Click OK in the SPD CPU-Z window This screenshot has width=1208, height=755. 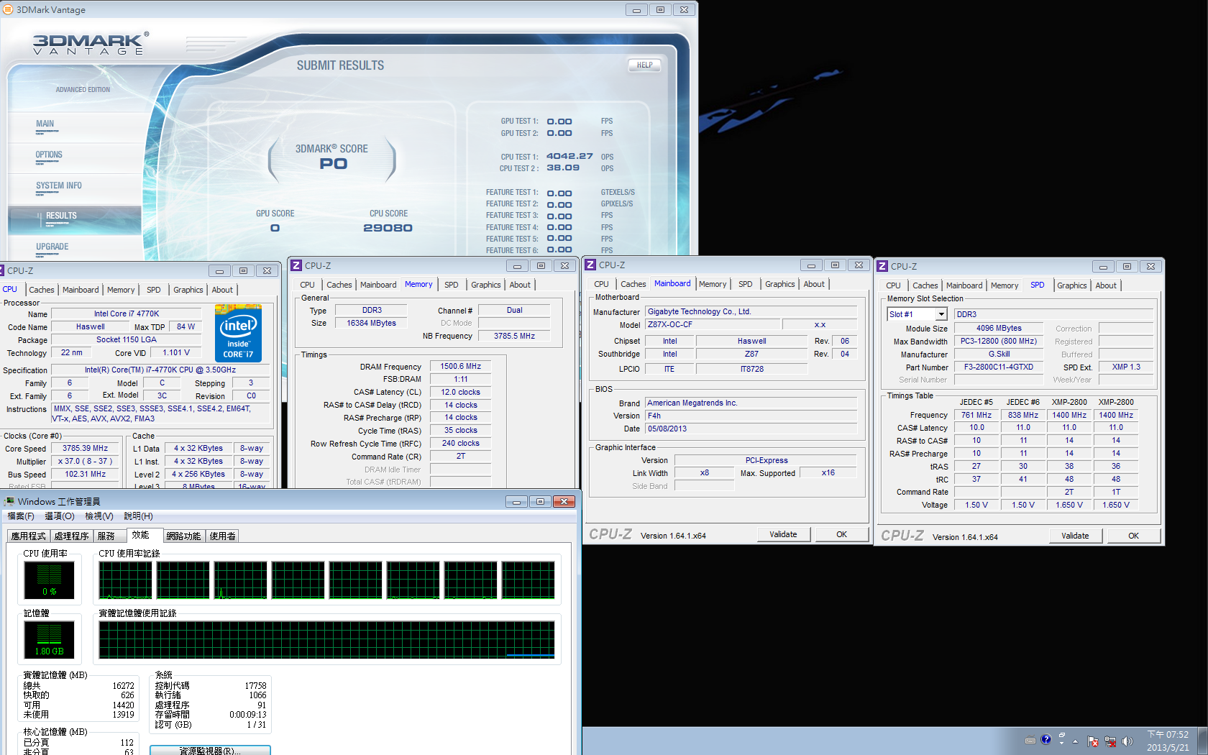1133,536
